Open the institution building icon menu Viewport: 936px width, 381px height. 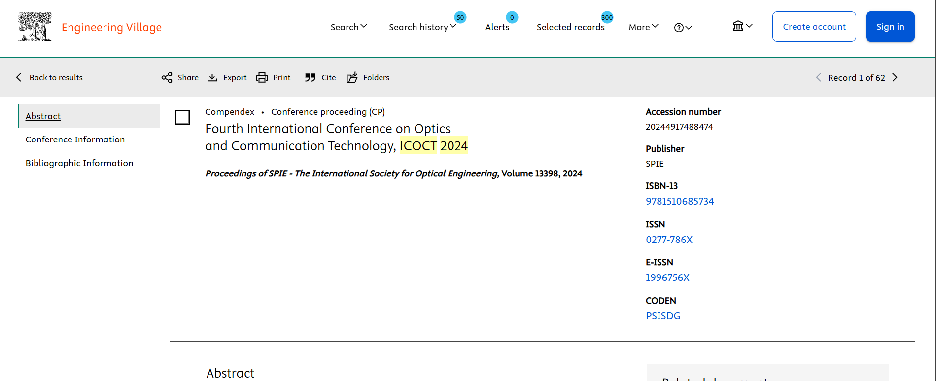(x=742, y=26)
